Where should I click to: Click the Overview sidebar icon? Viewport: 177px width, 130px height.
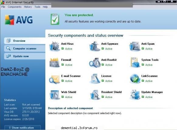pyautogui.click(x=9, y=41)
